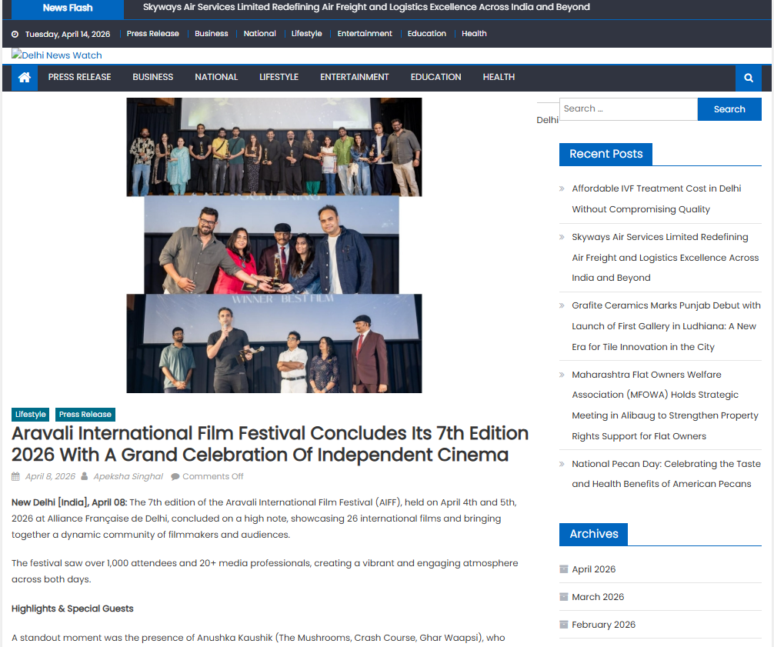The height and width of the screenshot is (647, 774).
Task: Click the archive icon beside February 2026
Action: pos(564,625)
